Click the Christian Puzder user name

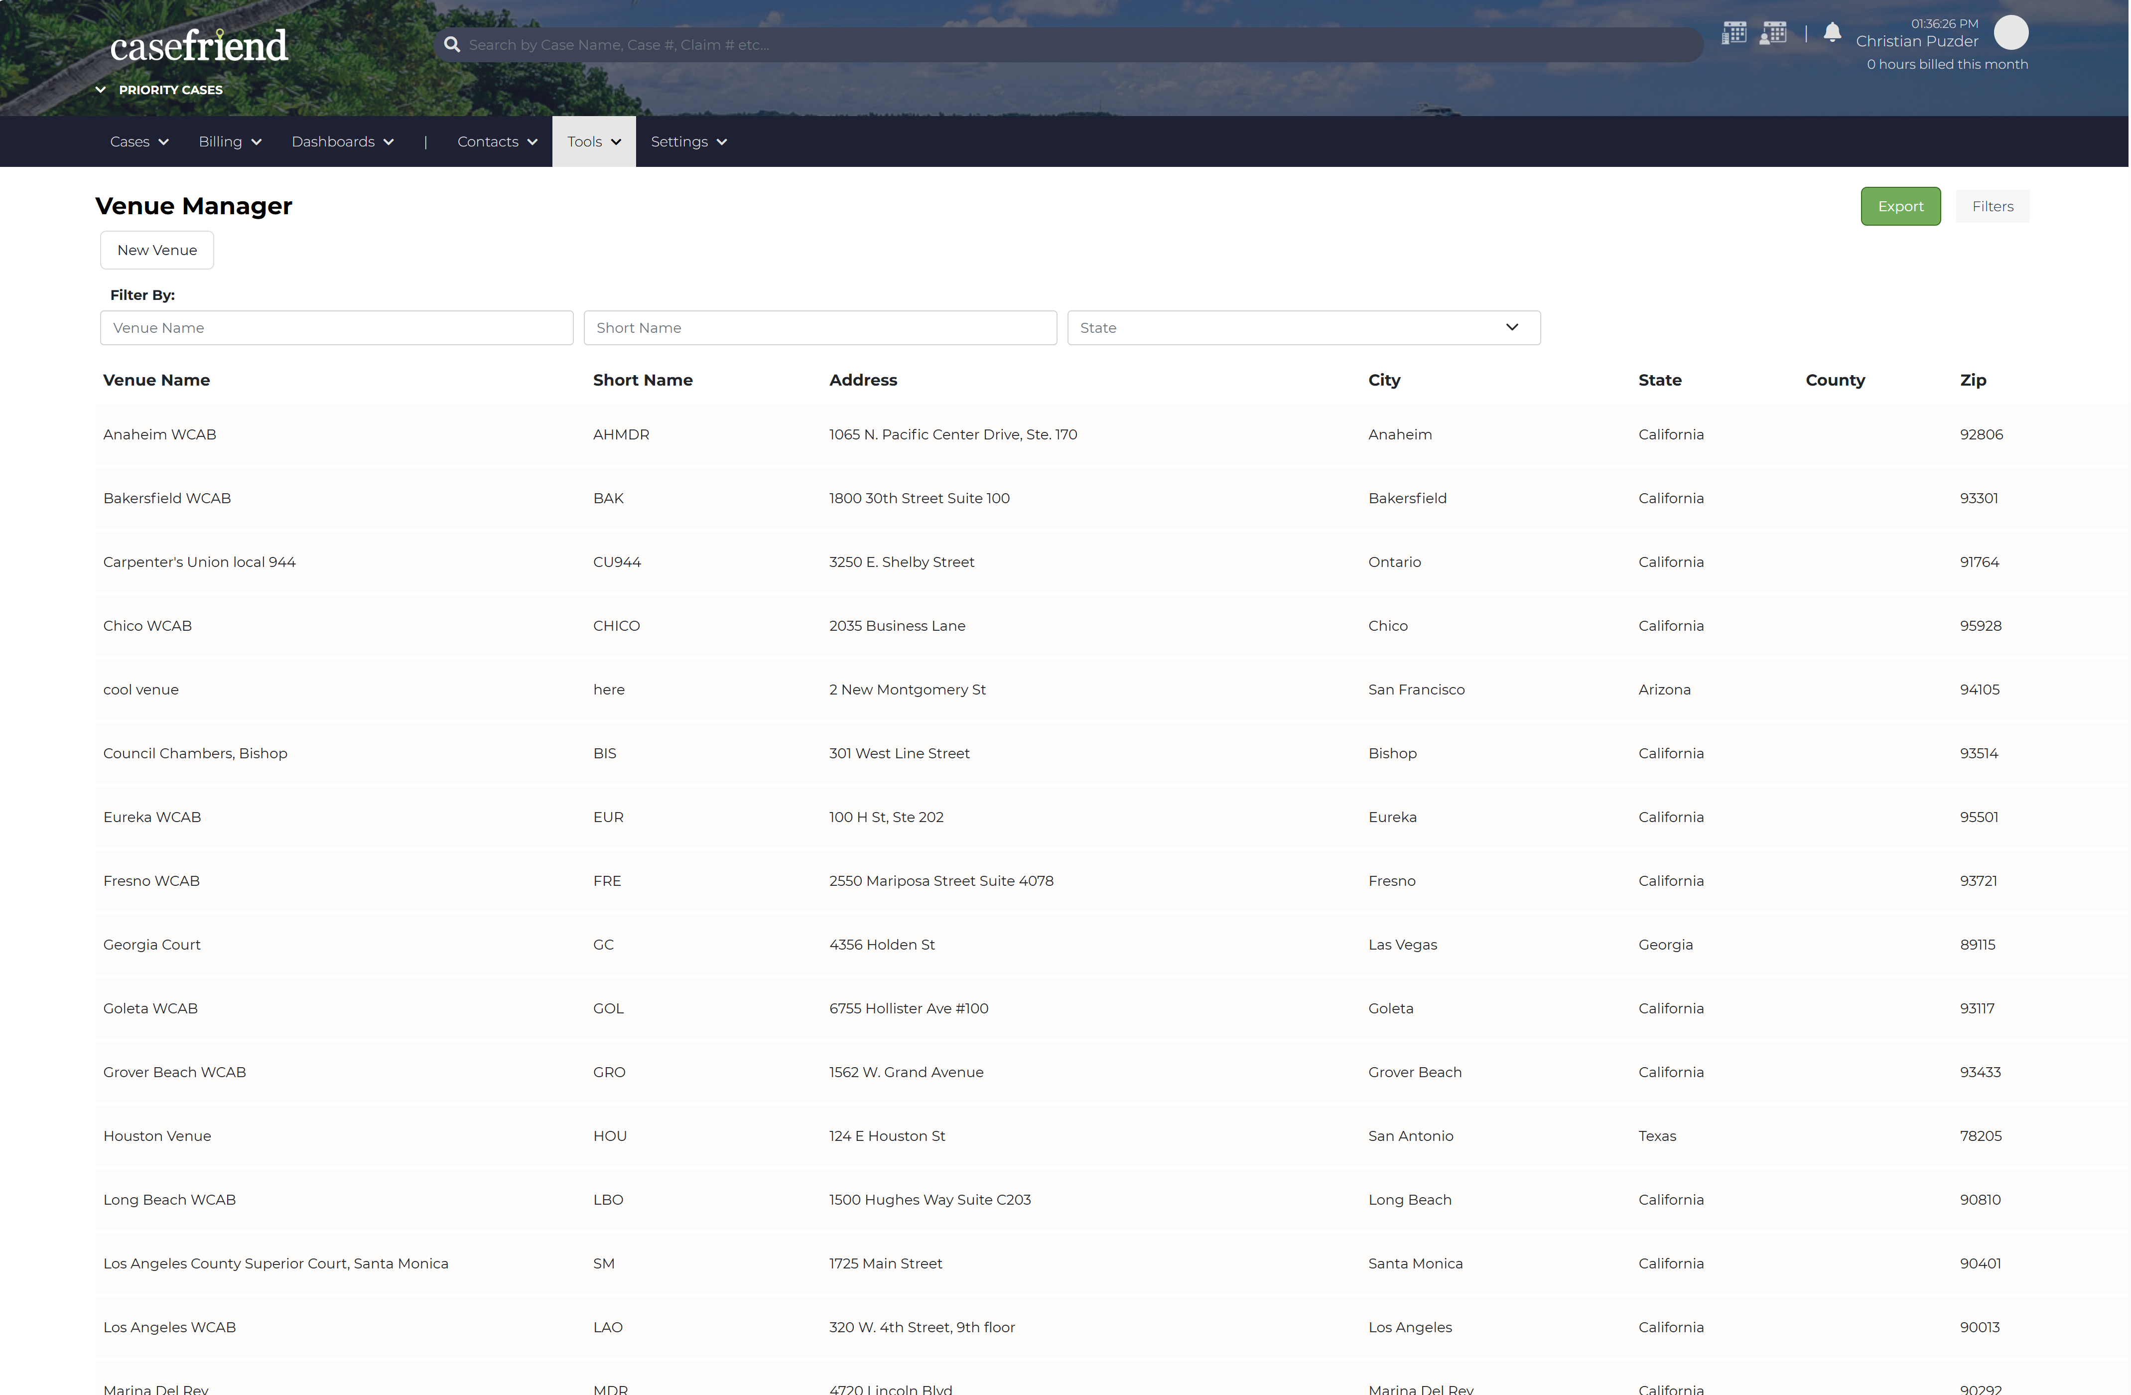click(x=1916, y=41)
